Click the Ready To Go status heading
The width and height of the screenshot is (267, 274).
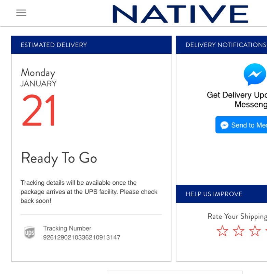59,158
